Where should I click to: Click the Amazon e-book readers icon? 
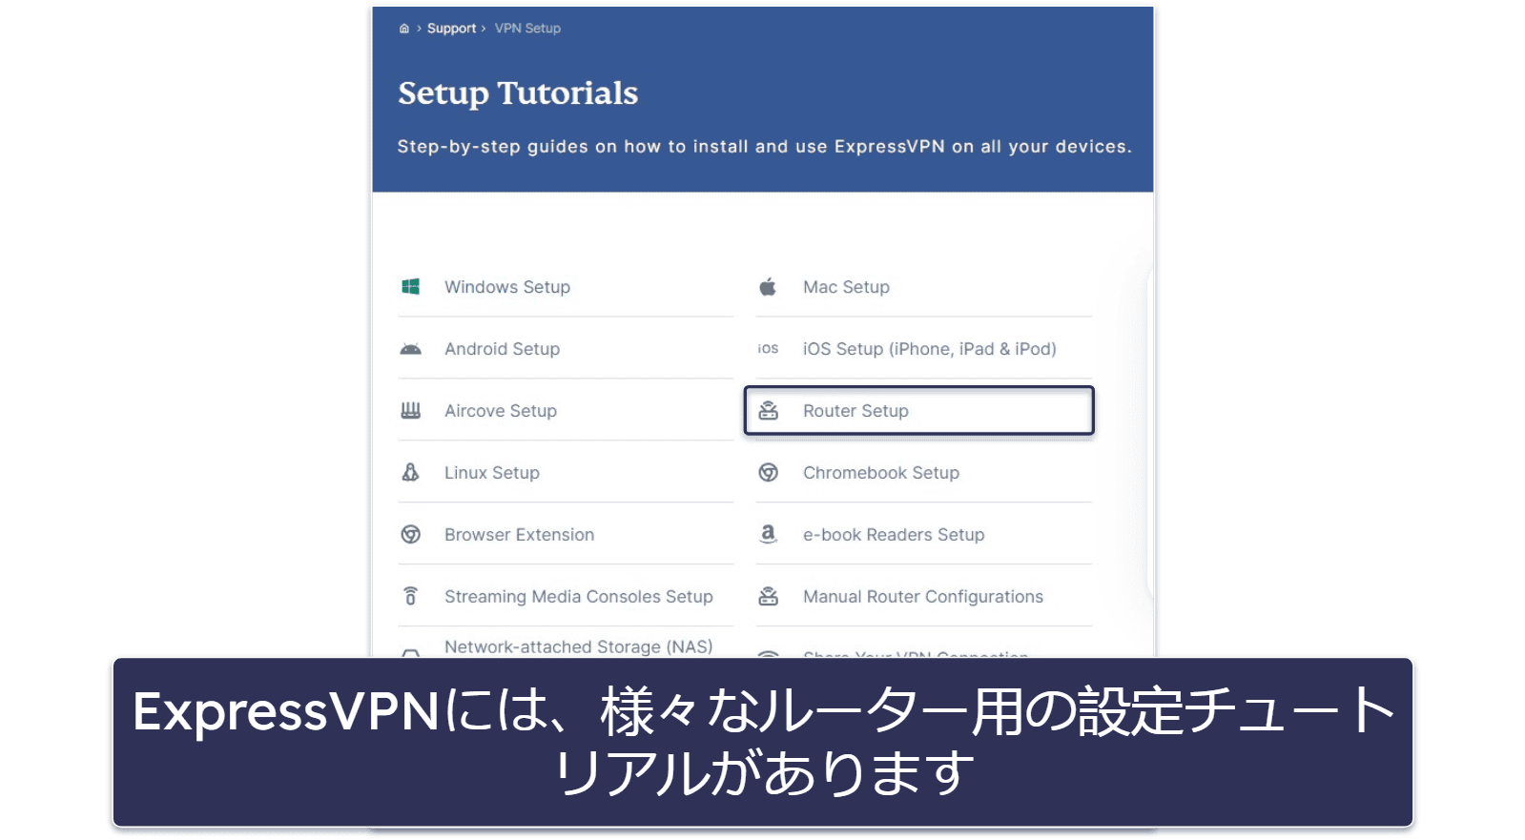[x=768, y=534]
